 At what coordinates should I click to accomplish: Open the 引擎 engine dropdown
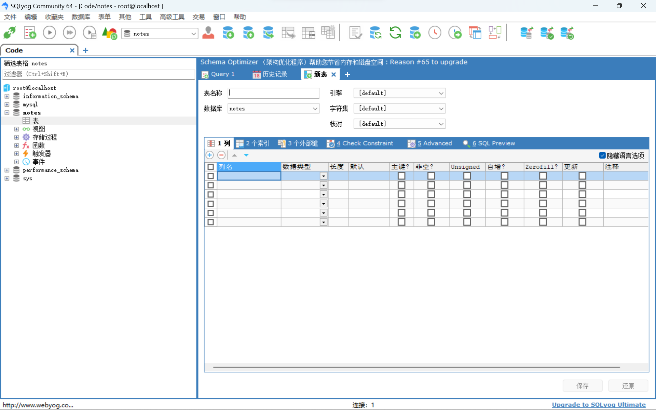coord(400,93)
